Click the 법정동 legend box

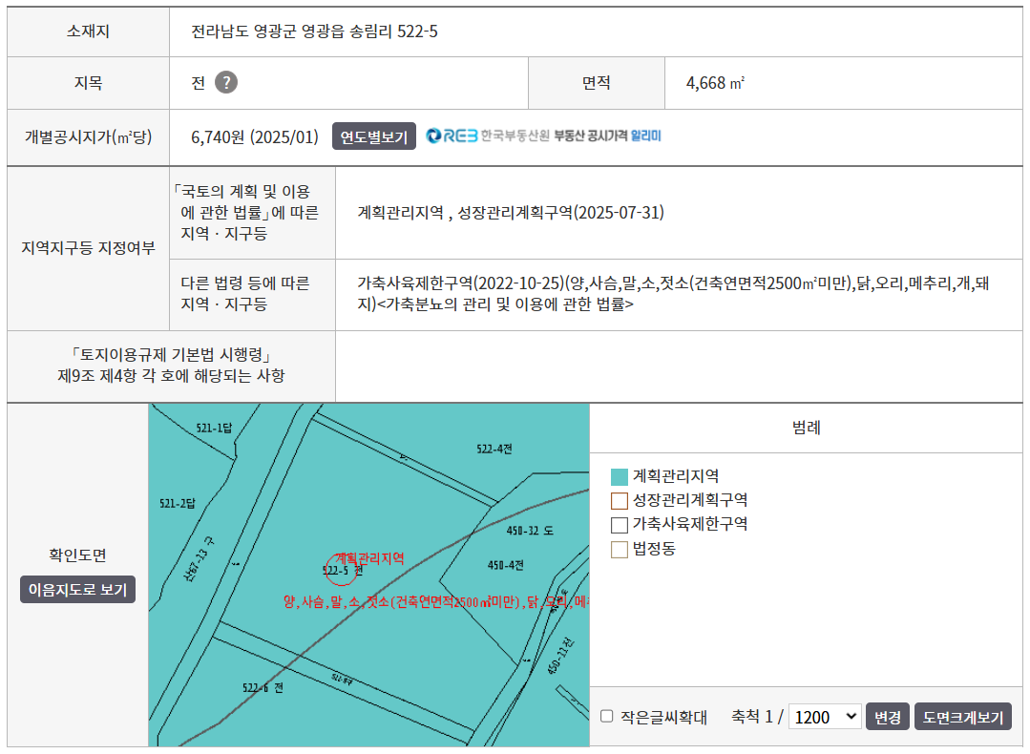coord(620,549)
